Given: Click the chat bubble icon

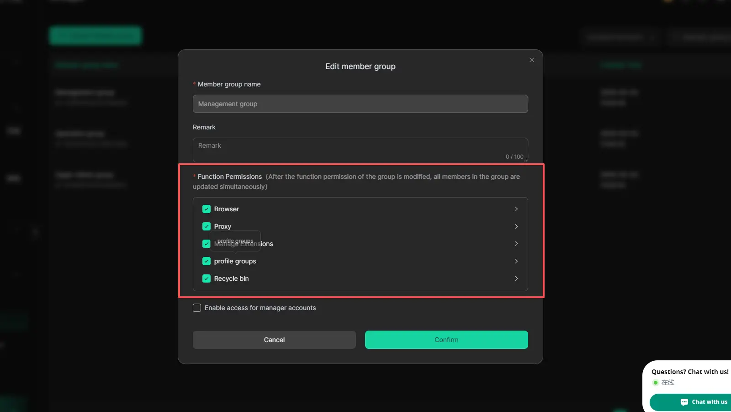Looking at the screenshot, I should pos(684,402).
